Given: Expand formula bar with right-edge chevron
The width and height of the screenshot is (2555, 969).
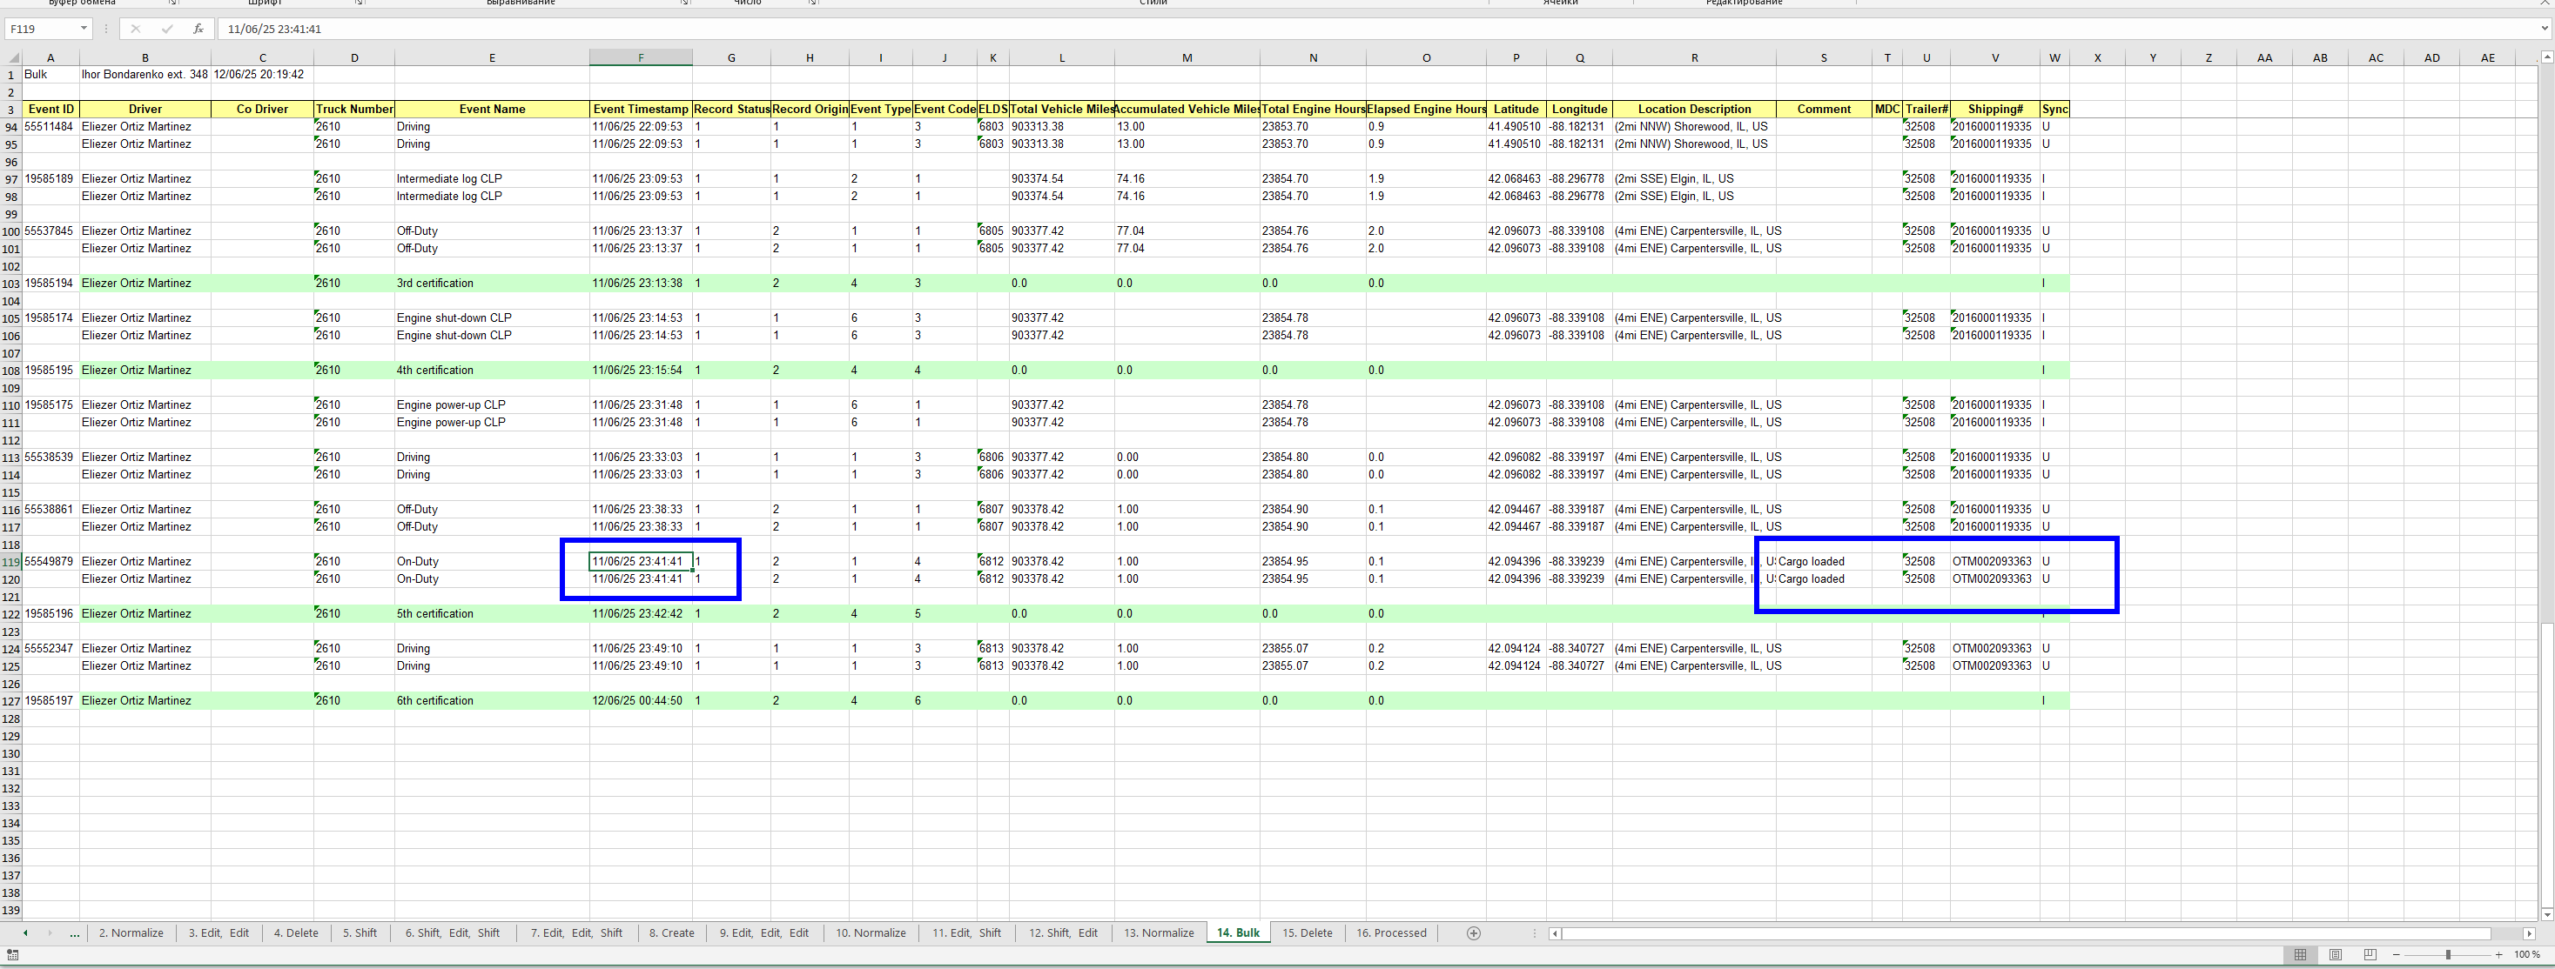Looking at the screenshot, I should [2544, 29].
